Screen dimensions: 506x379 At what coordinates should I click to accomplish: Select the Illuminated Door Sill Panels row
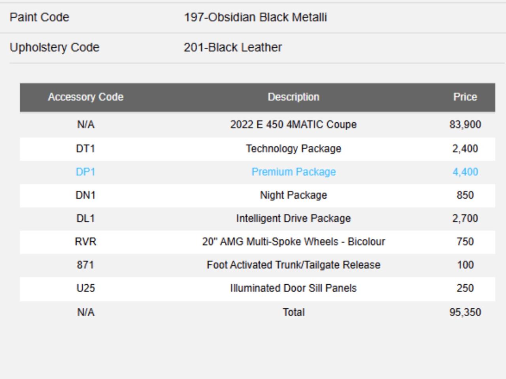257,289
